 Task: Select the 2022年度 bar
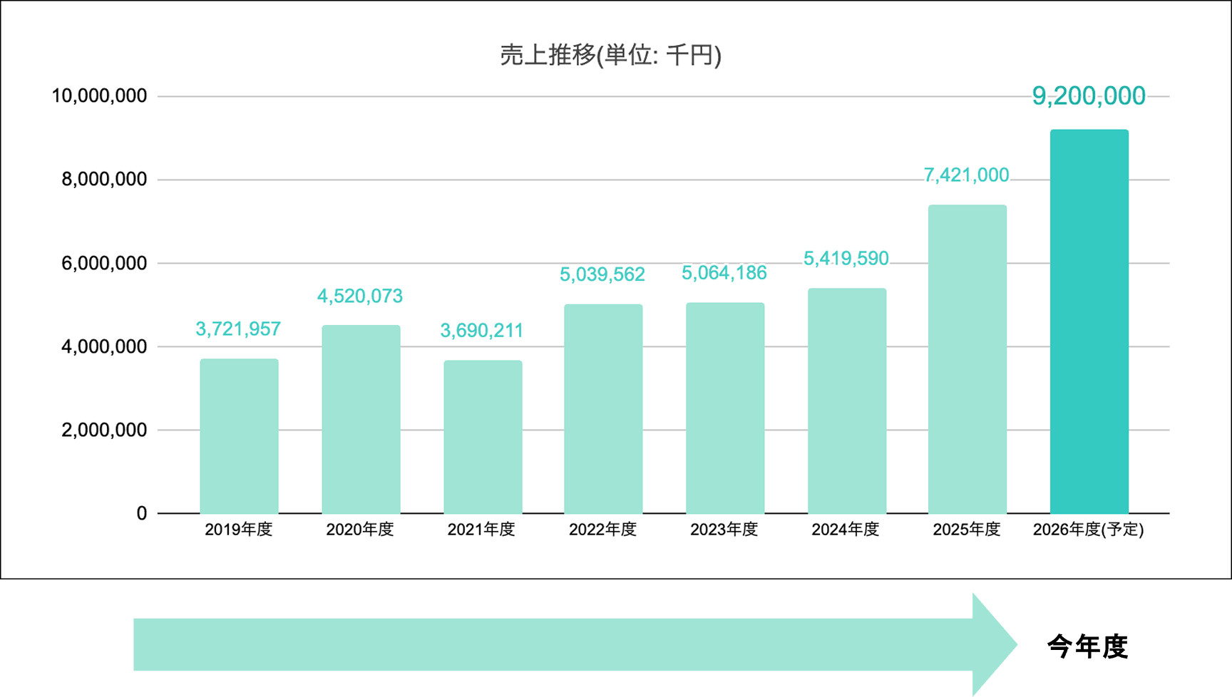click(x=603, y=408)
